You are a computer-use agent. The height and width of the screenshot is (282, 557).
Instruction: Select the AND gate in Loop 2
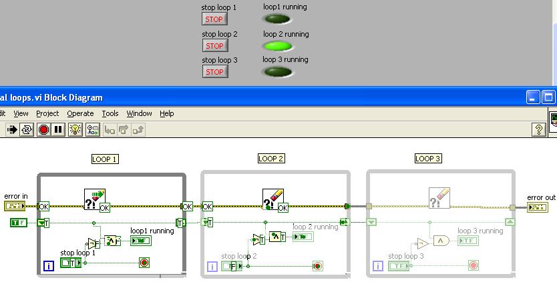pyautogui.click(x=276, y=237)
